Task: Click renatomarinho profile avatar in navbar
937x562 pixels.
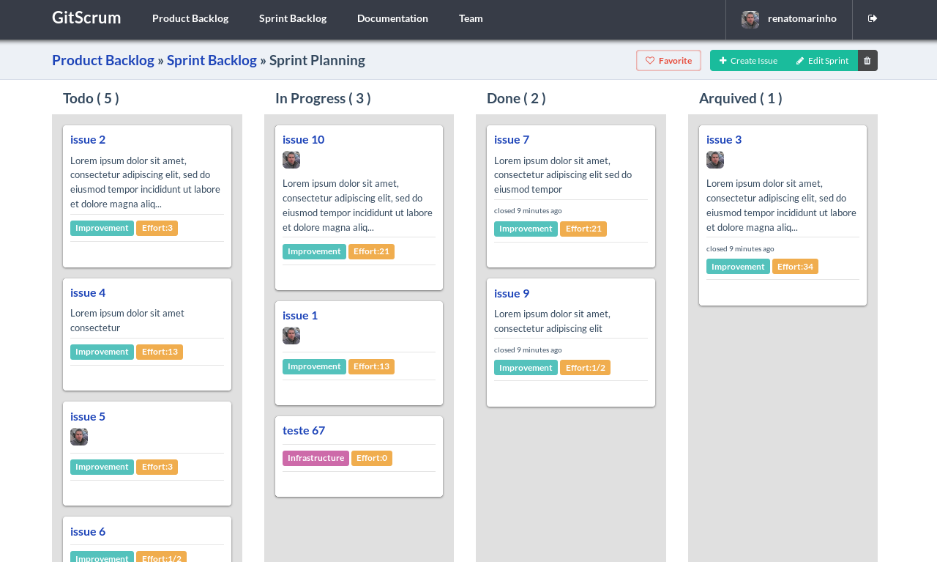Action: [x=750, y=19]
